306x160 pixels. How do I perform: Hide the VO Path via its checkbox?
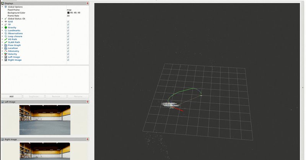(x=68, y=39)
